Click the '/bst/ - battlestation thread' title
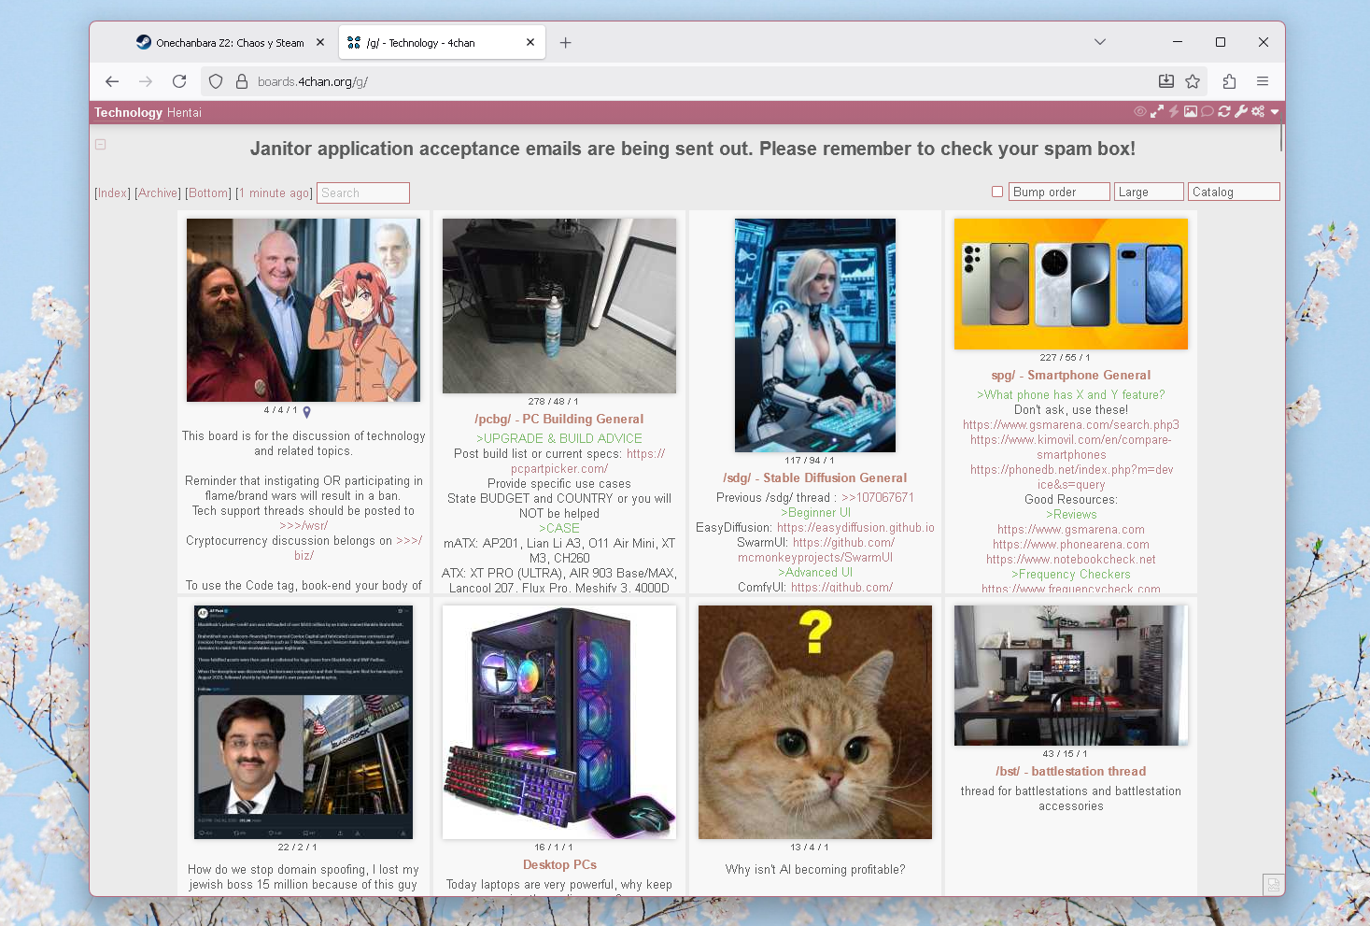 (1071, 771)
